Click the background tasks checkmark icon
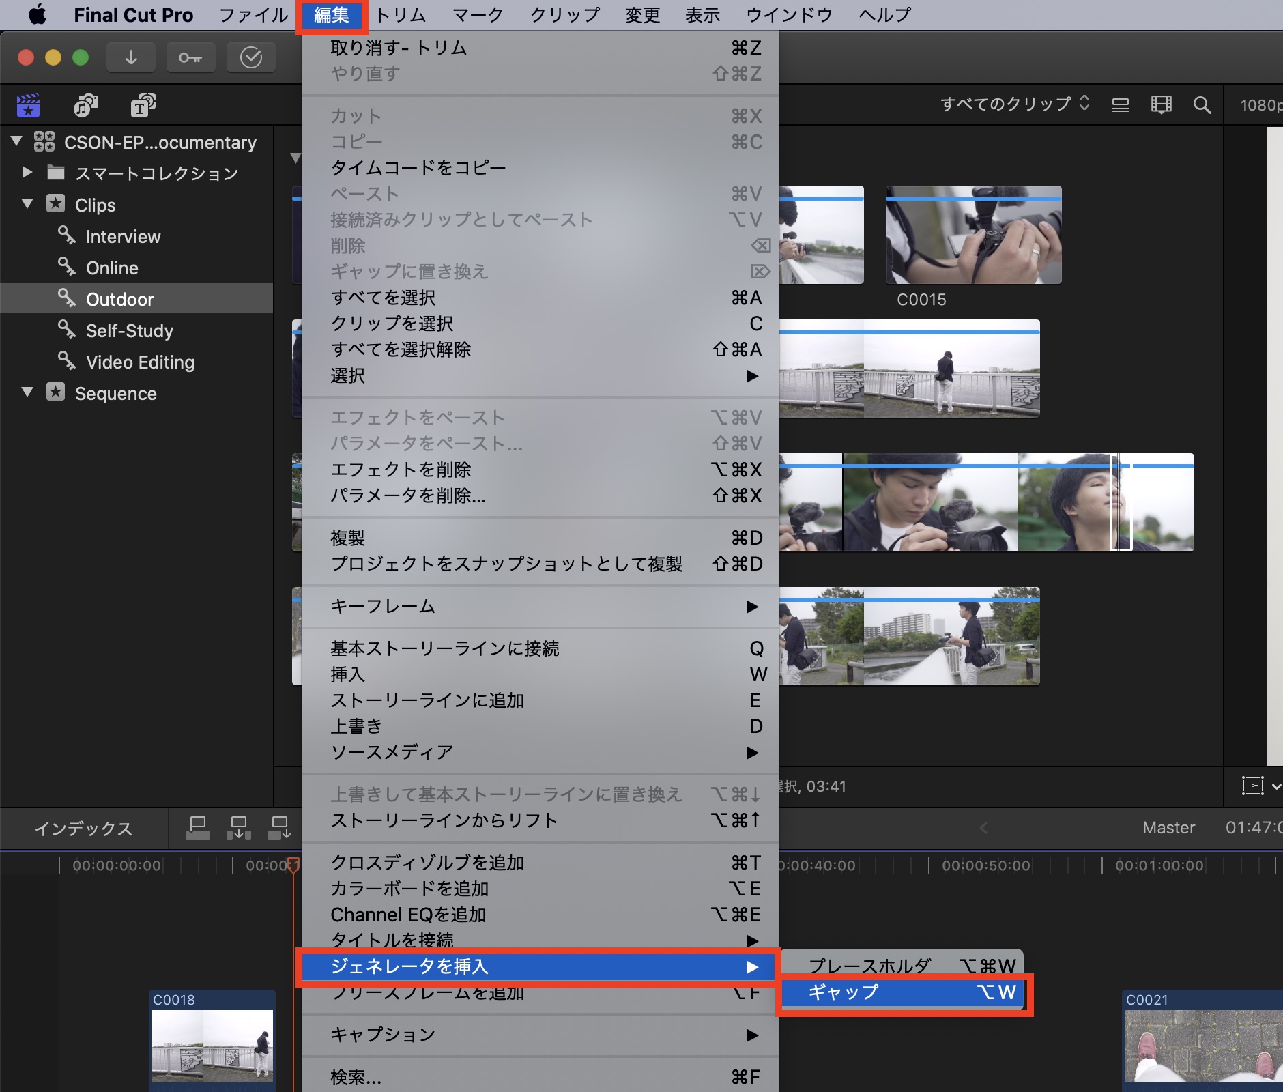 pos(250,58)
